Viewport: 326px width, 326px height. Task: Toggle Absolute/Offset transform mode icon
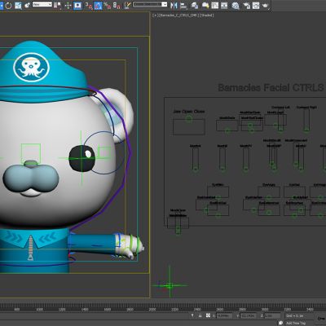pos(208,315)
